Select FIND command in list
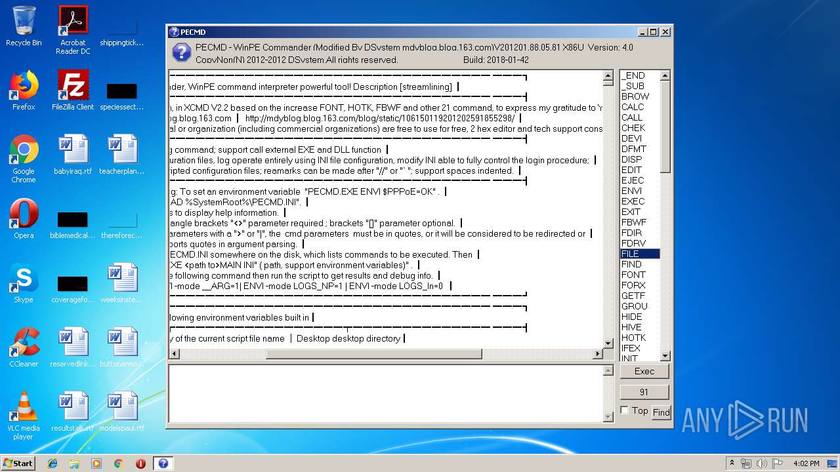This screenshot has height=472, width=840. (x=640, y=264)
